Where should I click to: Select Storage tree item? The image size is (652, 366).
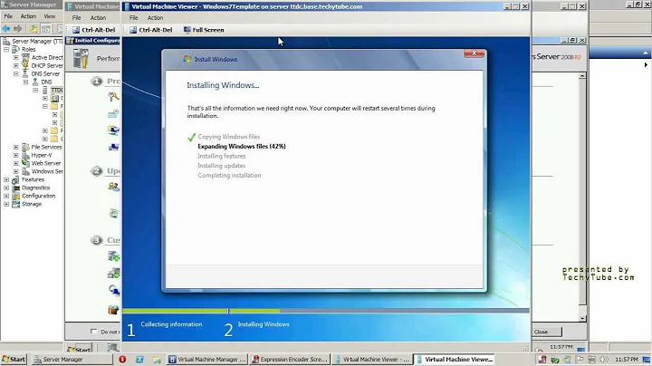click(x=32, y=204)
